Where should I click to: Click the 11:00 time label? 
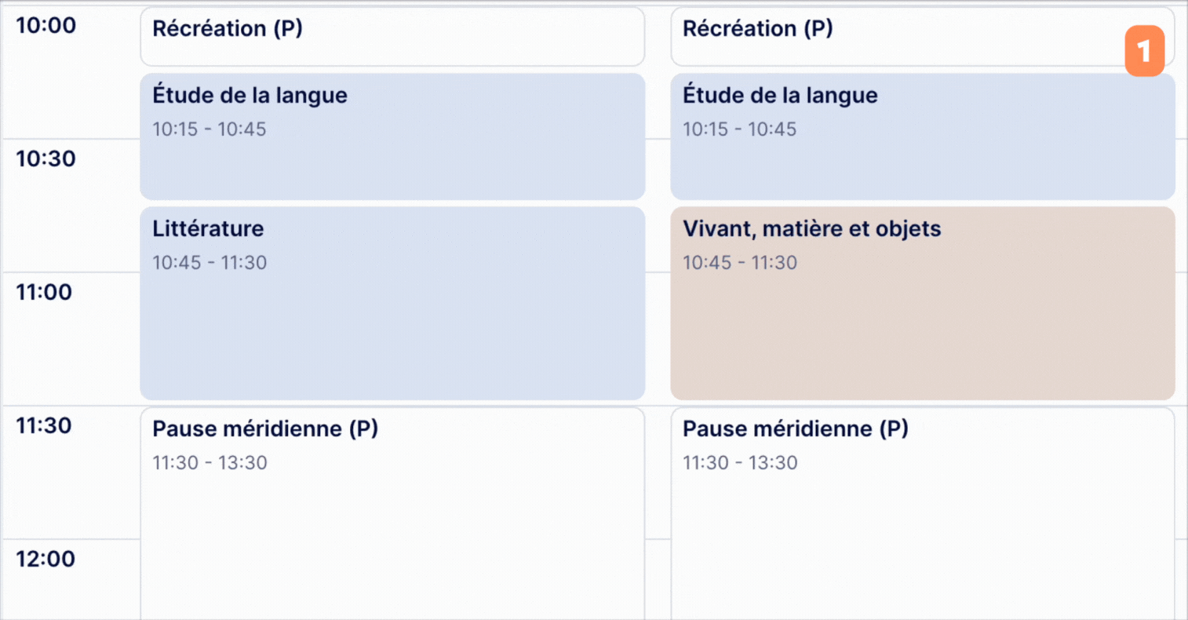click(44, 292)
